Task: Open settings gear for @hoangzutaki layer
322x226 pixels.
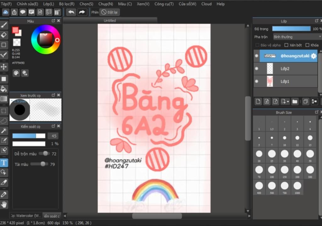Action: pos(314,56)
